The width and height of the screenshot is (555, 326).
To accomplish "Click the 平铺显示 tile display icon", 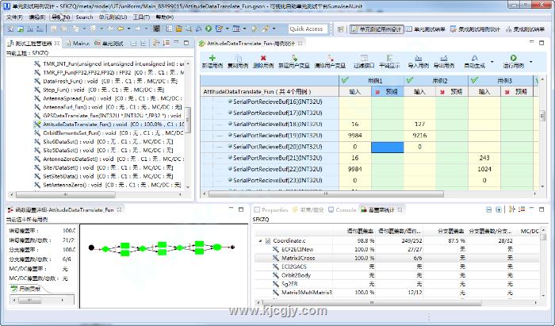I will tap(390, 58).
